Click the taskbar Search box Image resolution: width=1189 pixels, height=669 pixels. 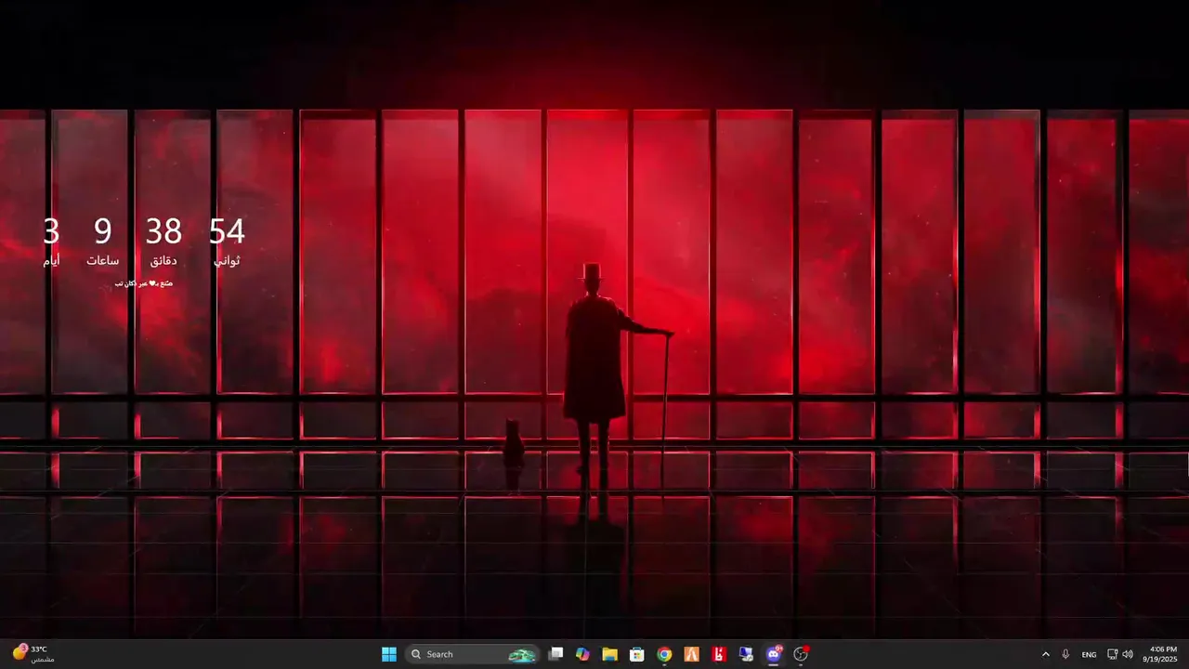click(x=472, y=654)
